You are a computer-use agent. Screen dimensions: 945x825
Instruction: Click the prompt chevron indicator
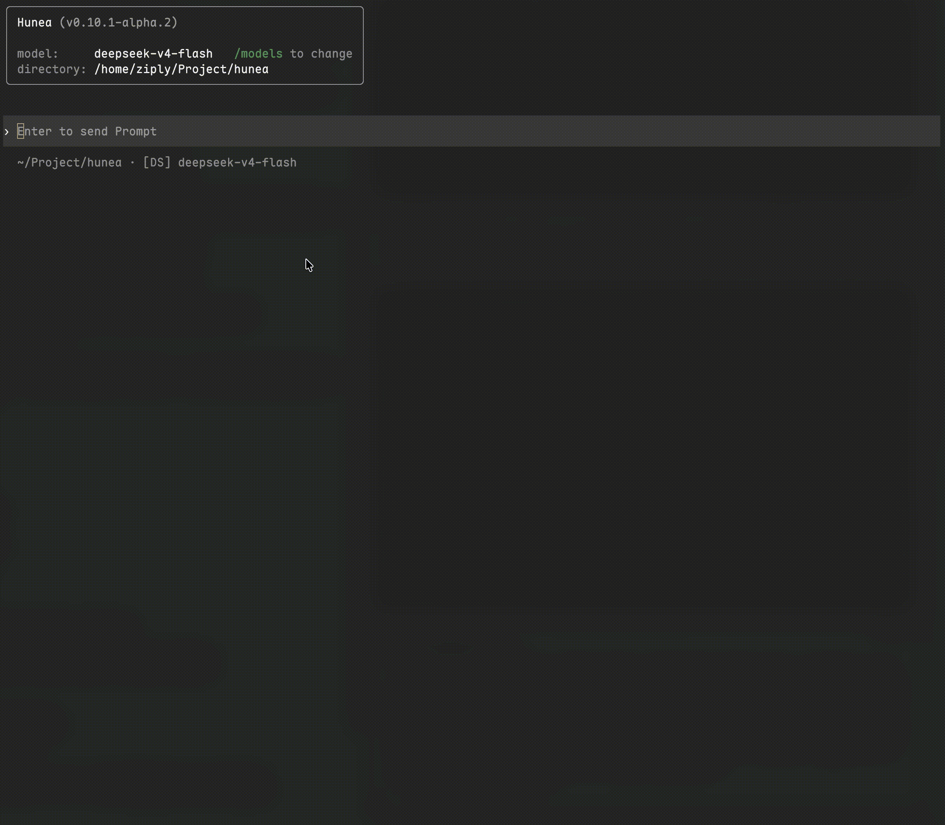(x=7, y=132)
